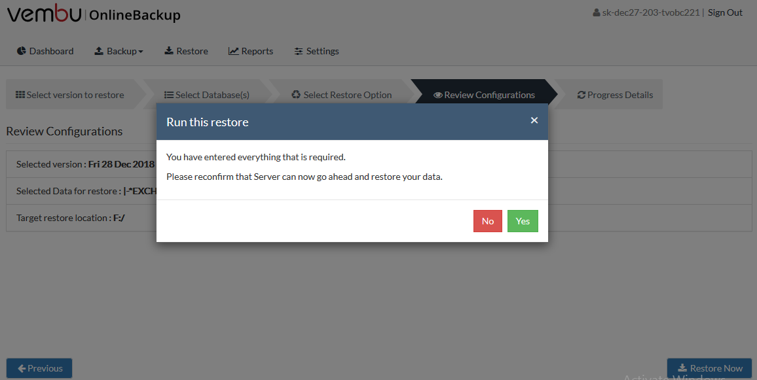Click the Vembu OnlineBackup logo
Viewport: 757px width, 380px height.
click(x=93, y=14)
